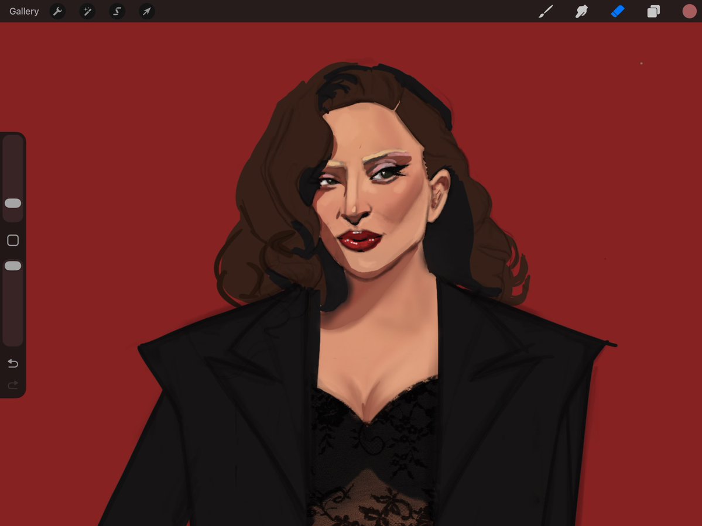Image resolution: width=702 pixels, height=526 pixels.
Task: Tap the Modify square button in sidebar
Action: tap(13, 240)
